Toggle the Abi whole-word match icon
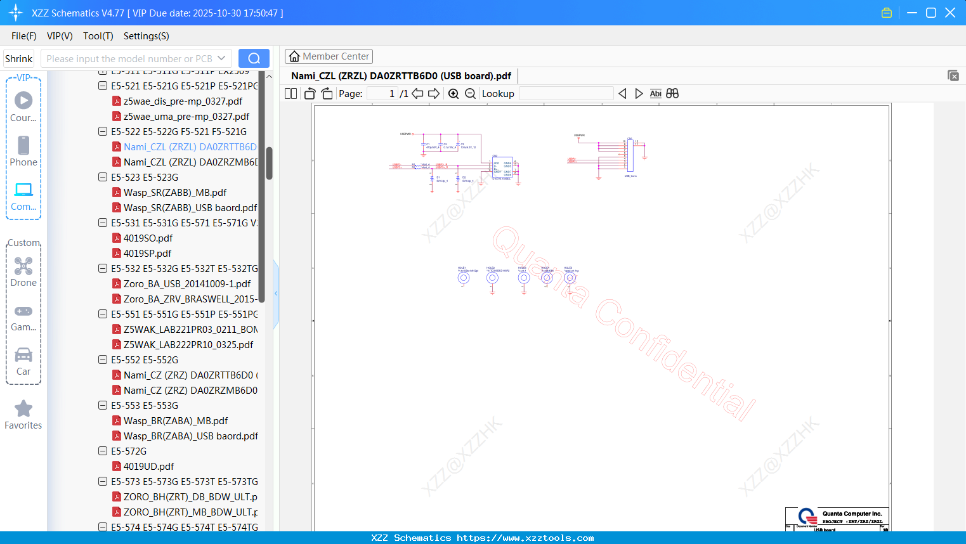This screenshot has width=966, height=544. point(655,93)
